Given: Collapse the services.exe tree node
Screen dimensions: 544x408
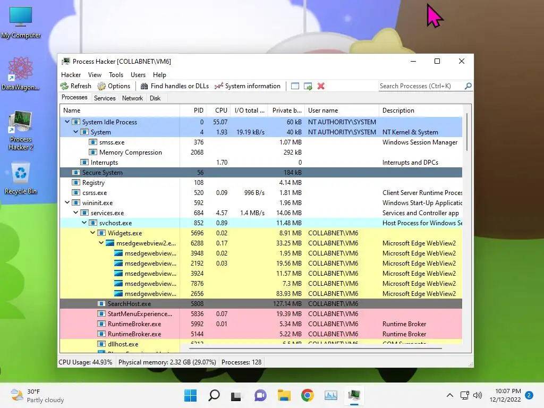Looking at the screenshot, I should coord(75,212).
